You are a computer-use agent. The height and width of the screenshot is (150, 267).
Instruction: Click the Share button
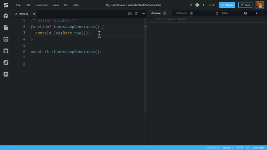pyautogui.click(x=227, y=5)
